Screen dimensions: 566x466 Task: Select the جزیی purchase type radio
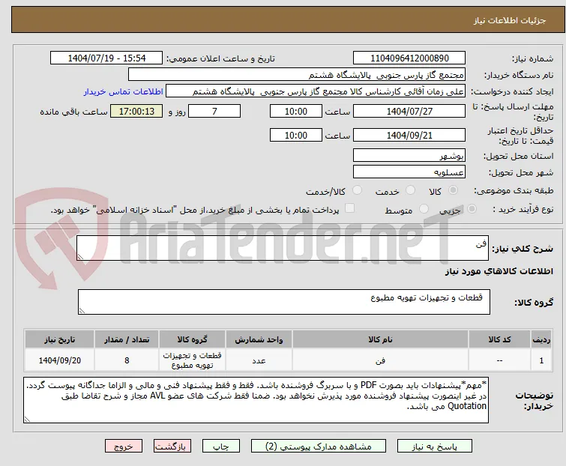tap(472, 209)
